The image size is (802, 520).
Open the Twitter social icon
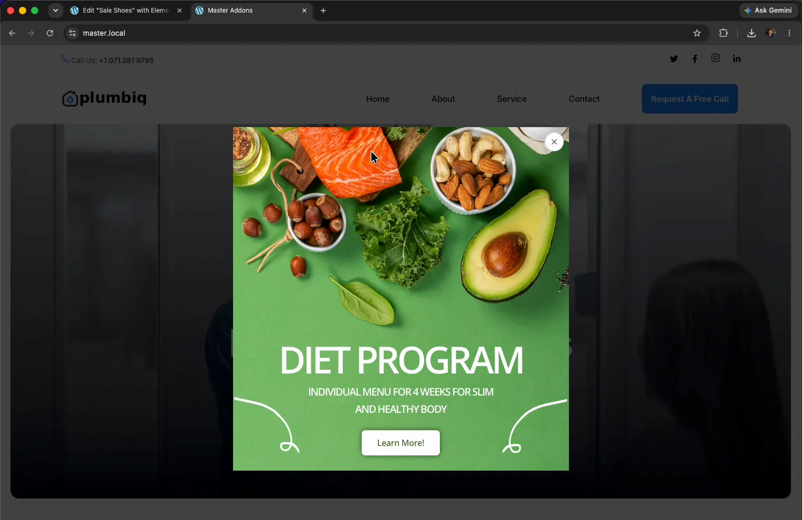point(674,59)
